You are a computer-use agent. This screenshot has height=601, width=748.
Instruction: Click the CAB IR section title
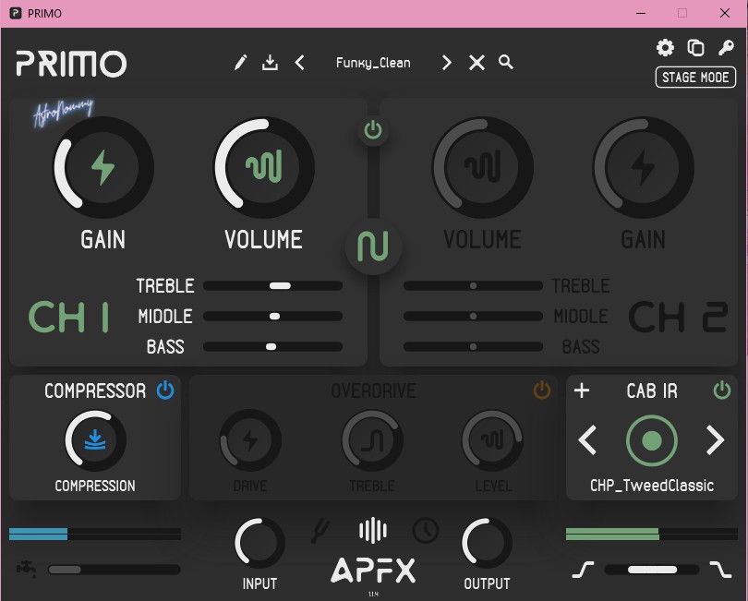pyautogui.click(x=652, y=391)
